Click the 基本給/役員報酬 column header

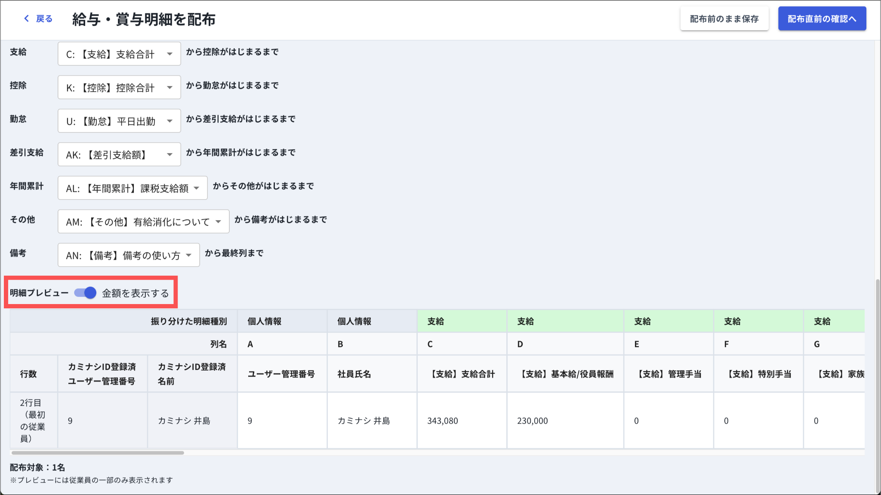[x=567, y=374]
